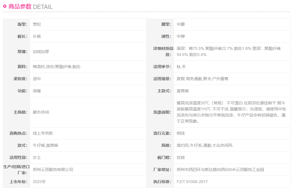Select the 都市休闲 main style value

(41, 112)
